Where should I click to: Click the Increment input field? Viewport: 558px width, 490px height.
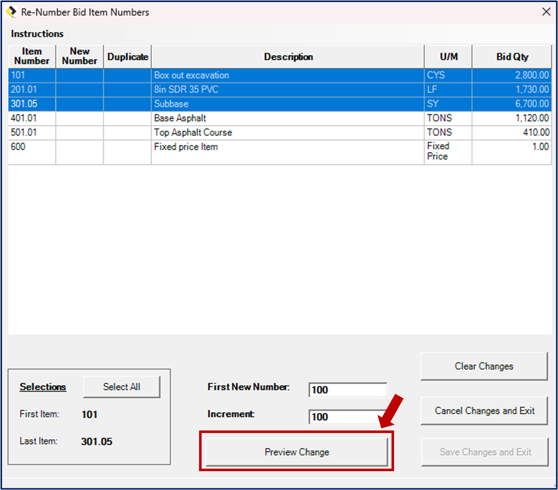tap(348, 417)
